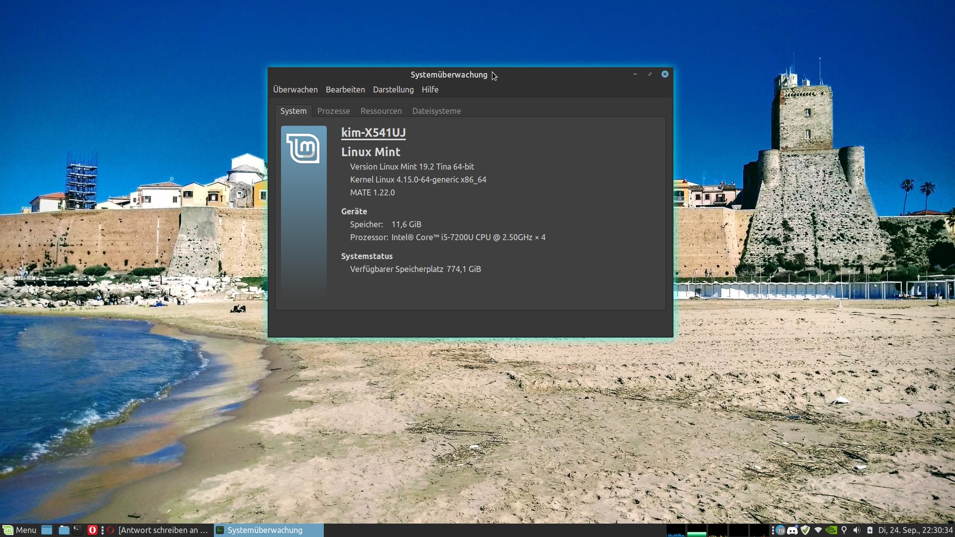Launch Opera browser from panel launcher
Image resolution: width=955 pixels, height=537 pixels.
(x=92, y=530)
